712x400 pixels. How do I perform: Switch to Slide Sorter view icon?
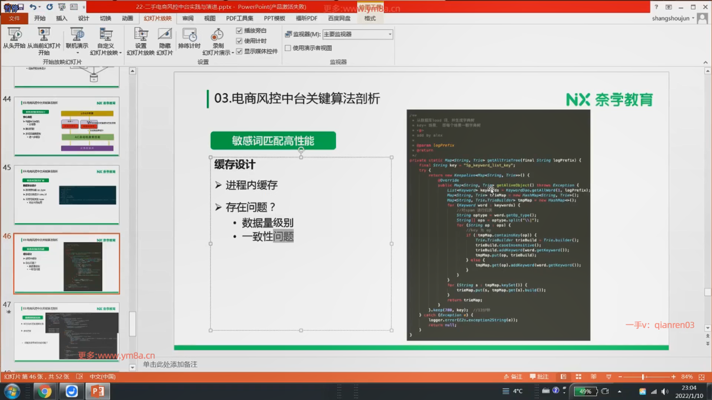point(578,377)
